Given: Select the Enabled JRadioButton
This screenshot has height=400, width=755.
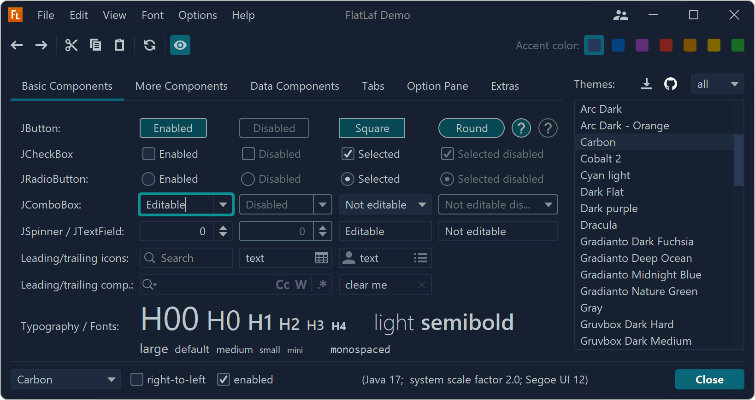Looking at the screenshot, I should (148, 179).
